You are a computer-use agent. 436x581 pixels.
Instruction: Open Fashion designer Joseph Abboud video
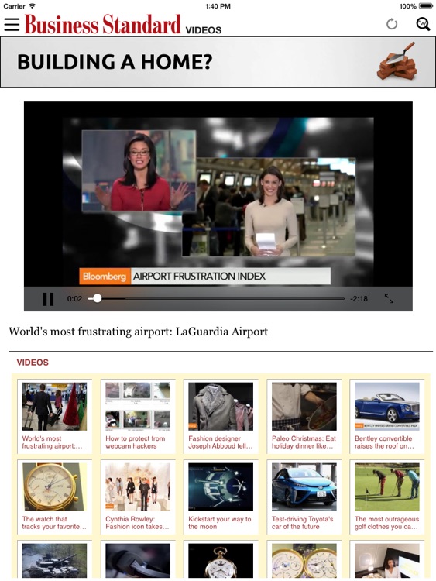point(221,407)
